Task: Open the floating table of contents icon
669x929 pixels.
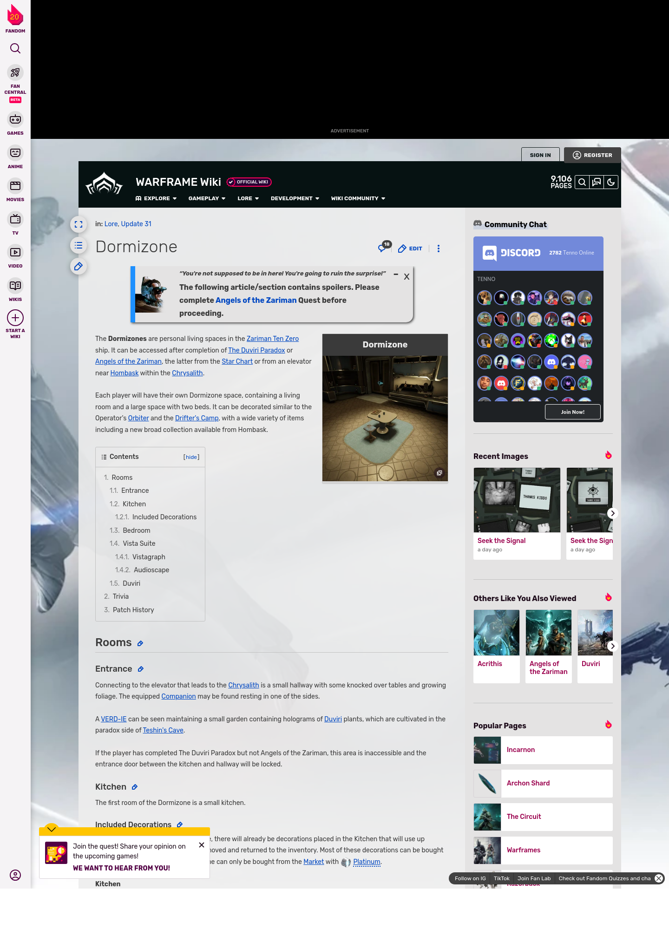Action: 79,245
